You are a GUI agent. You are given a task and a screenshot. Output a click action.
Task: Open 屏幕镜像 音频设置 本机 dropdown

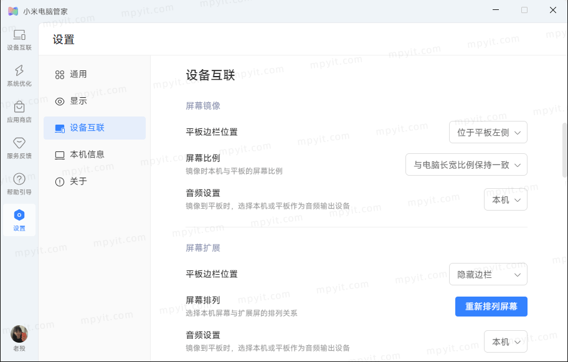click(505, 199)
